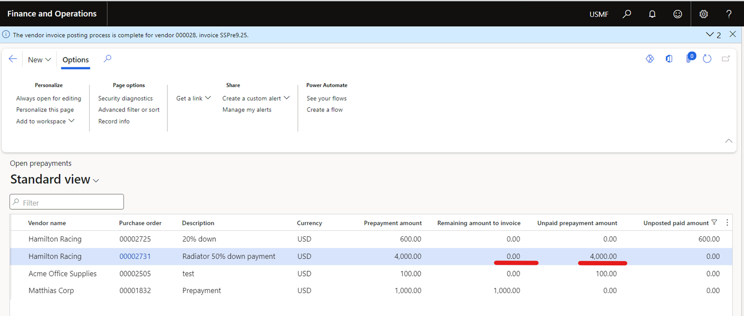Close the vendor invoice message bar
The image size is (744, 316).
[733, 34]
